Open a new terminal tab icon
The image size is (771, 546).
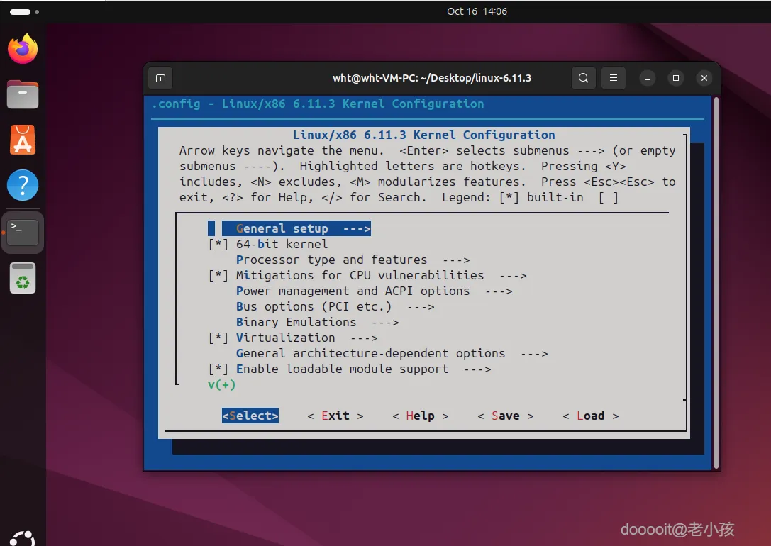coord(161,78)
